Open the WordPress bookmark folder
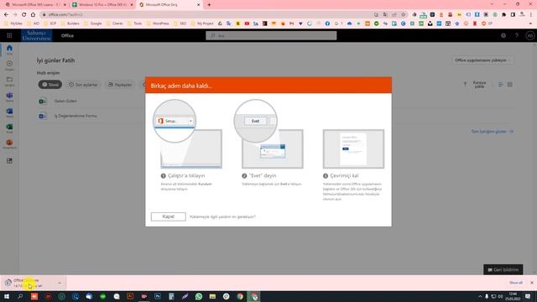The height and width of the screenshot is (302, 537). click(x=158, y=23)
